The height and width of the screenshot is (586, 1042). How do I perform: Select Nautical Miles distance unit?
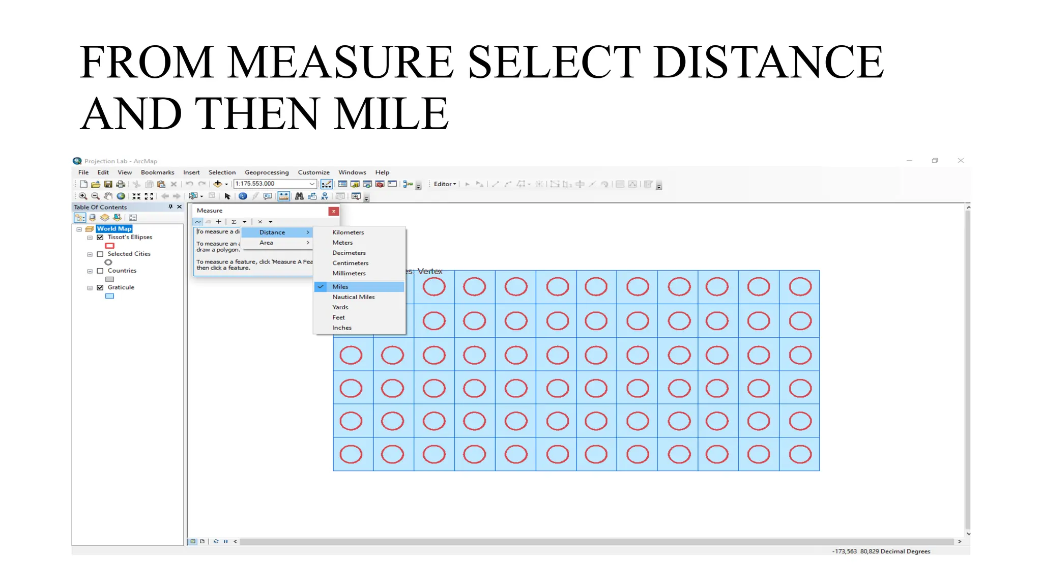359,297
